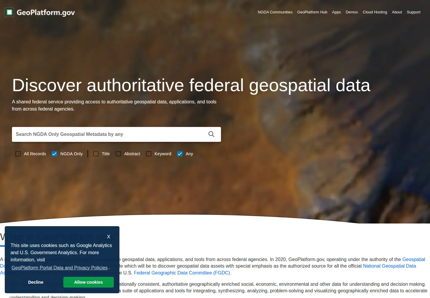Click the GeoPlatform.gov logo icon
This screenshot has height=298, width=430.
point(10,12)
